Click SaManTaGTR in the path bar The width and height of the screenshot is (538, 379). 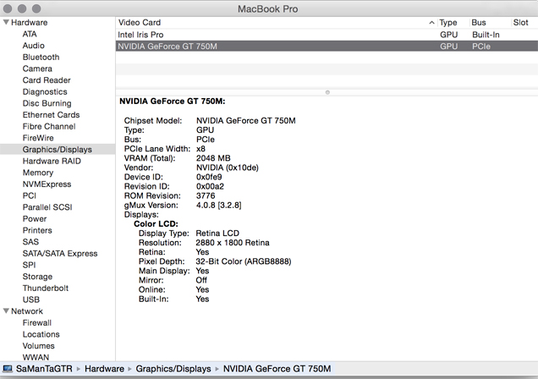point(44,369)
